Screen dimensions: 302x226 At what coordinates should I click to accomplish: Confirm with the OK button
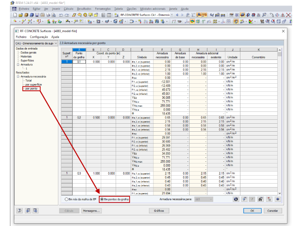click(x=252, y=211)
